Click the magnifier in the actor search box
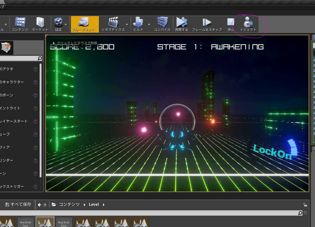 tap(40, 58)
